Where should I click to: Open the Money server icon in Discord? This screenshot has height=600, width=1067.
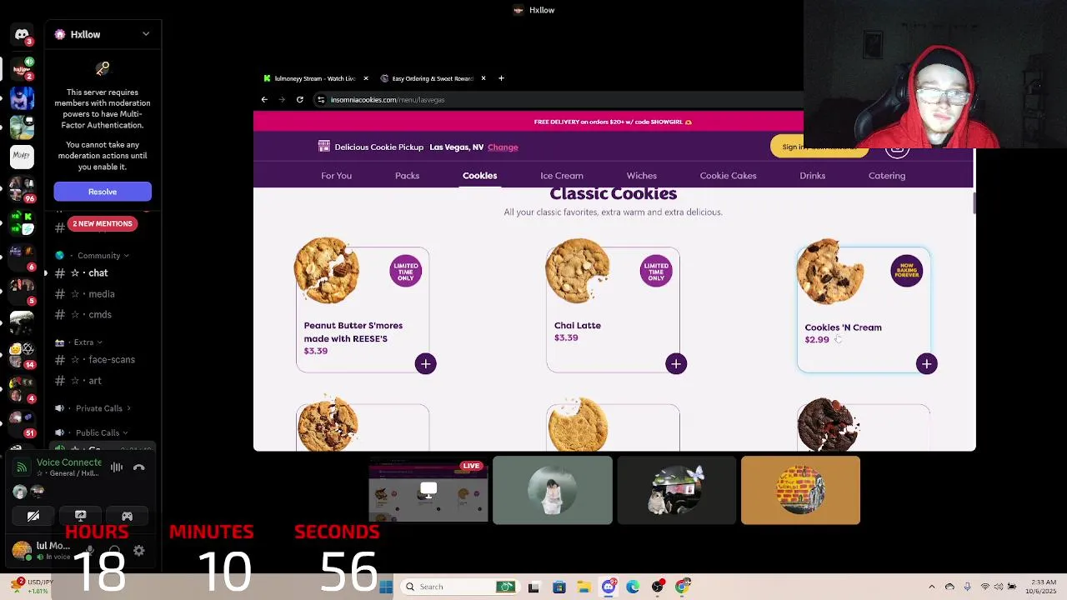(22, 155)
